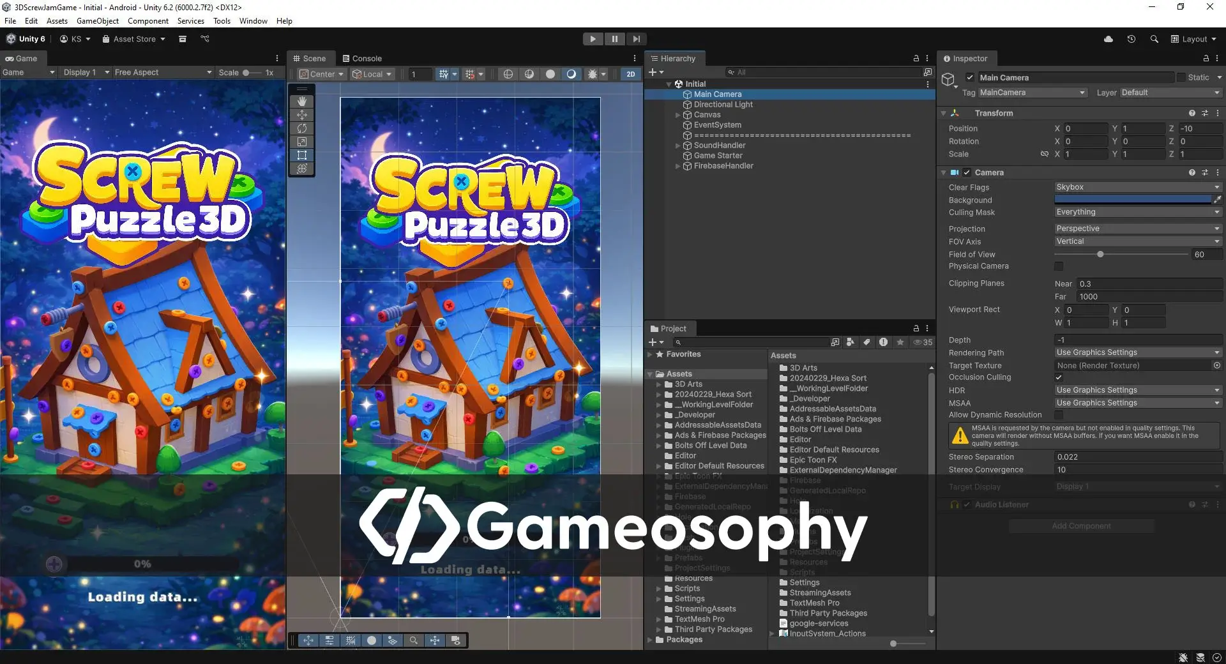Open the Asset Store button

[x=133, y=39]
